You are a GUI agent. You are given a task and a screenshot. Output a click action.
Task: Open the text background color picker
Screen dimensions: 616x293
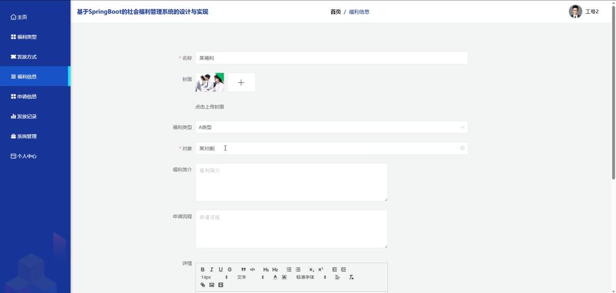click(x=284, y=277)
